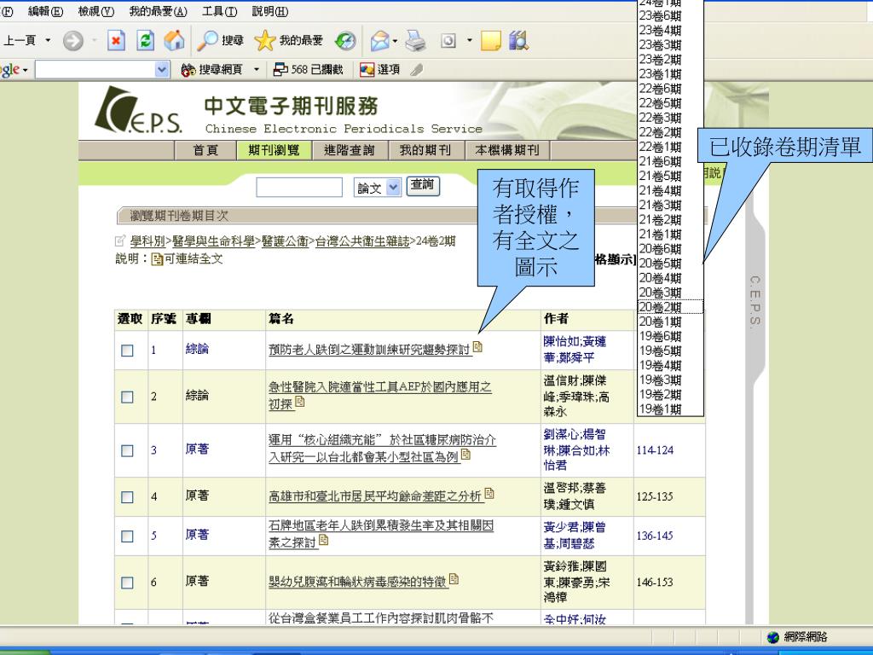Click the Google toolbar search input box
The width and height of the screenshot is (873, 655).
[x=95, y=70]
